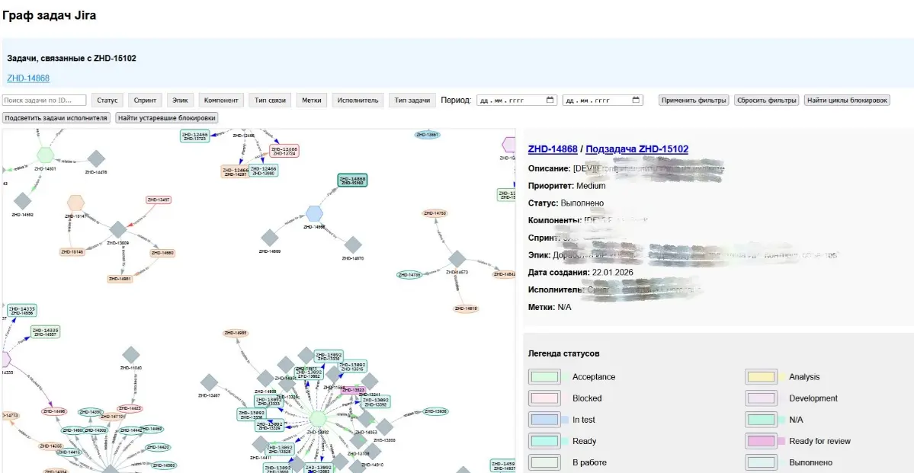
Task: Click the gray diamond node ZHD-14478
Action: (95, 159)
